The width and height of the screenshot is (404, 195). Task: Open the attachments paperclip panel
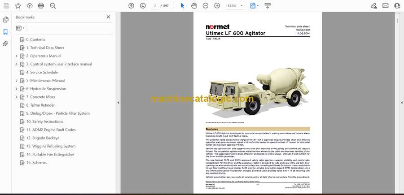pos(5,43)
